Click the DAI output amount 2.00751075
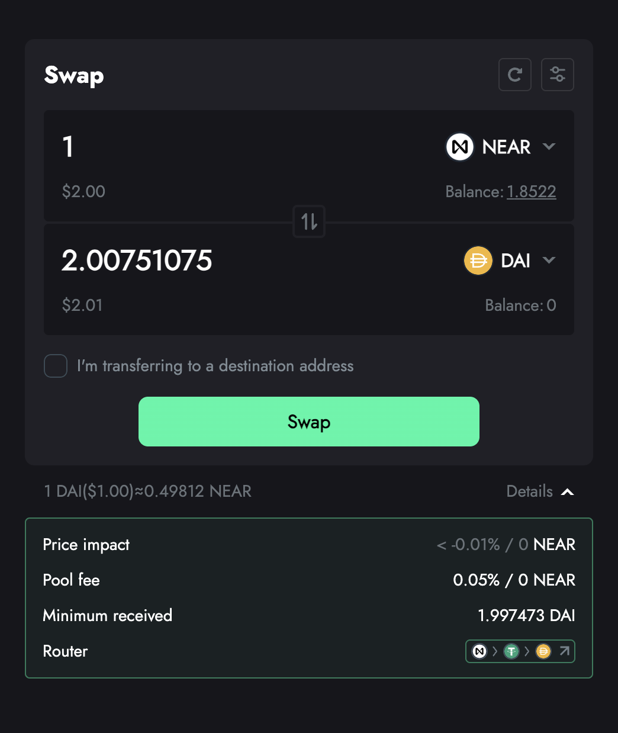This screenshot has width=618, height=733. click(x=137, y=261)
